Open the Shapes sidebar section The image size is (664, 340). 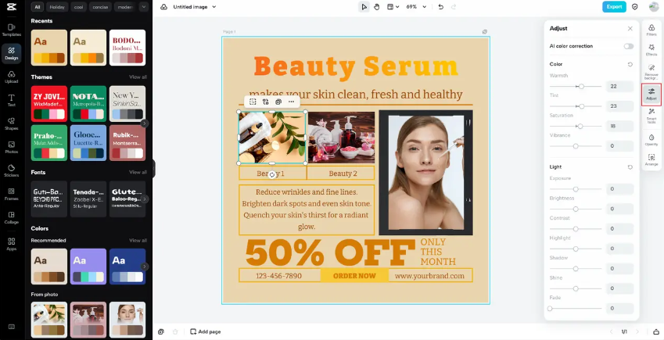coord(12,124)
